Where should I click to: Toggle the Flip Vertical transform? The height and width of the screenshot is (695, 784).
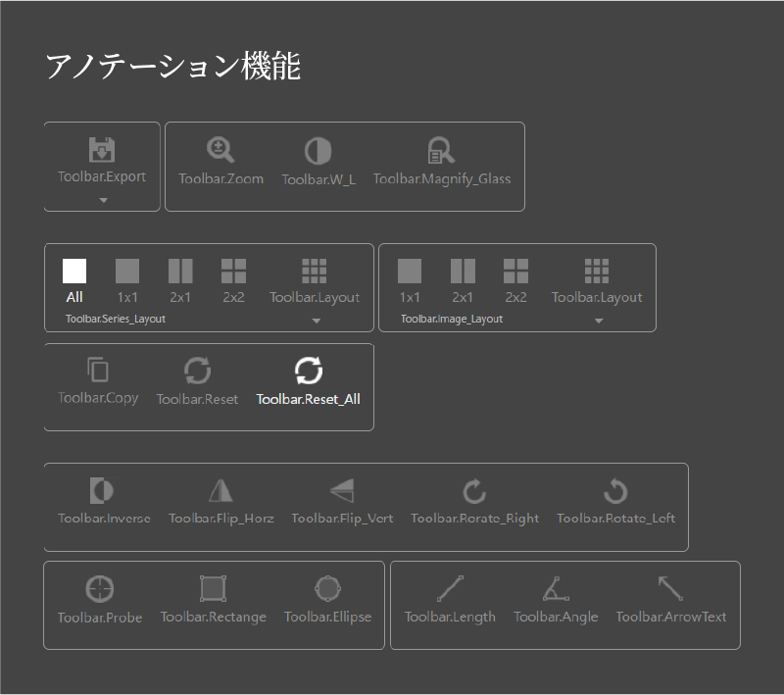tap(342, 500)
